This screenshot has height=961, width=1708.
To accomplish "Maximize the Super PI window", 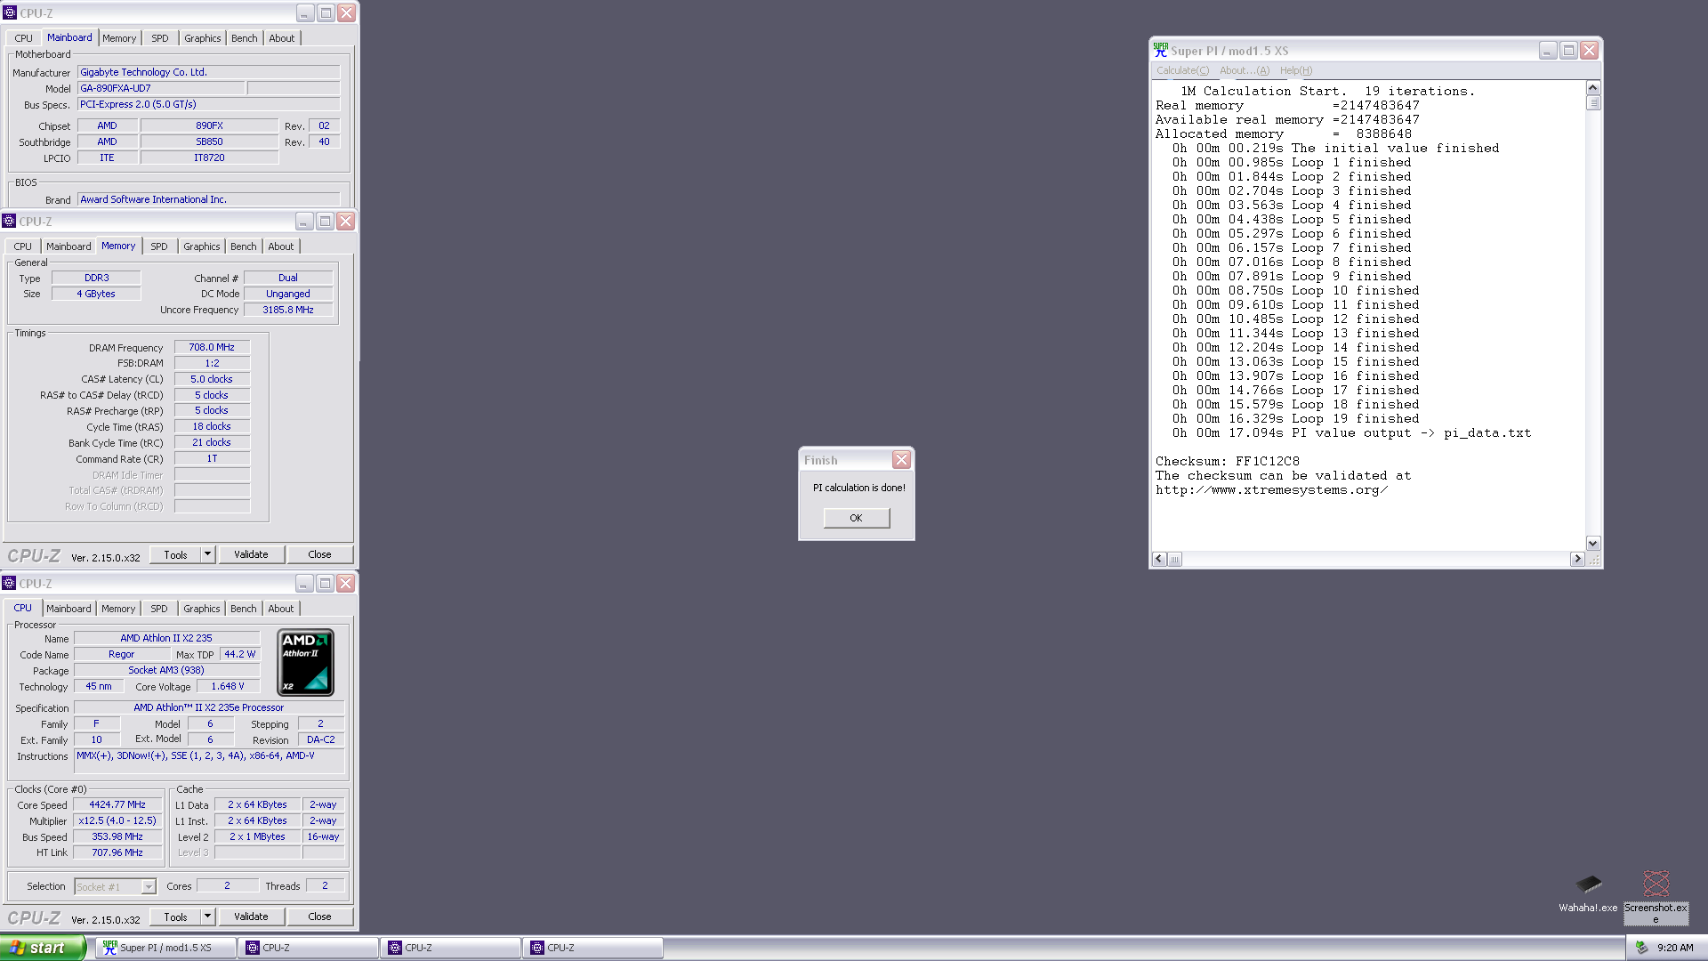I will [1569, 51].
